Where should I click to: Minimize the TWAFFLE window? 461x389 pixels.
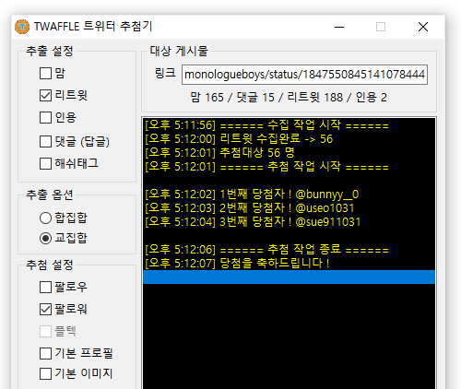click(x=339, y=27)
